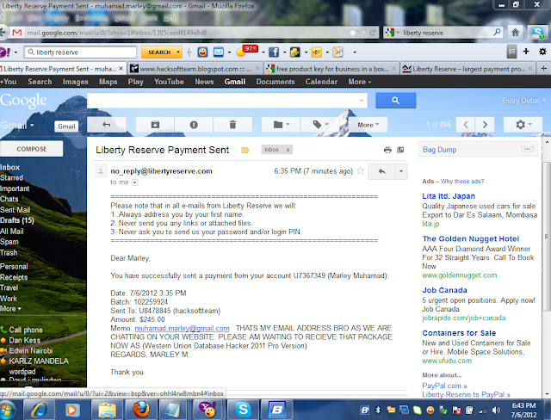
Task: Go to the older email arrow
Action: pos(485,125)
